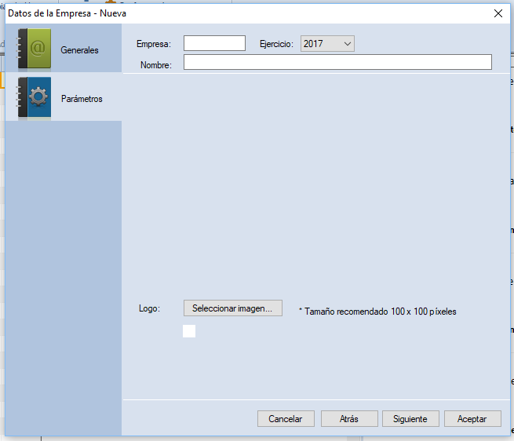Click the green Generales notebook icon

tap(34, 49)
